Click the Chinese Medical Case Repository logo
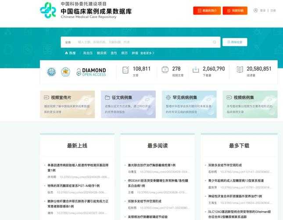Image resolution: width=283 pixels, height=220 pixels. (x=48, y=10)
